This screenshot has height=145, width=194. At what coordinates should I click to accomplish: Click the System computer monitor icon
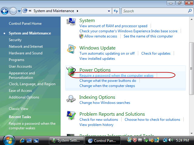[71, 21]
